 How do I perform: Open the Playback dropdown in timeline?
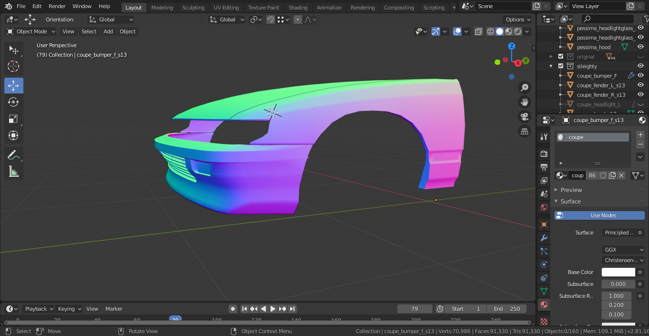tap(39, 309)
